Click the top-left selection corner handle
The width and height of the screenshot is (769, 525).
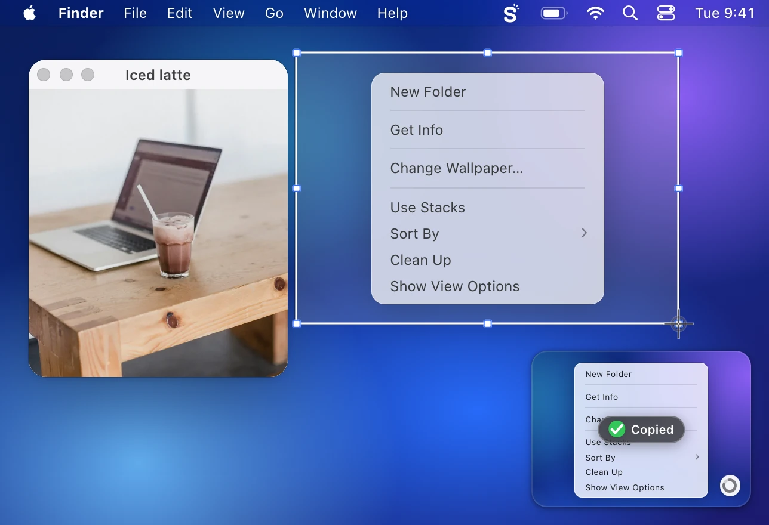pos(297,53)
